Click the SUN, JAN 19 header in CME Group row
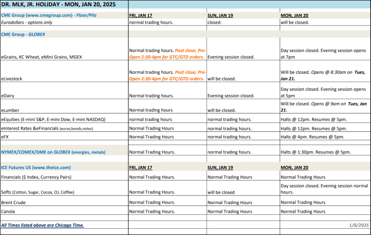 (x=220, y=15)
